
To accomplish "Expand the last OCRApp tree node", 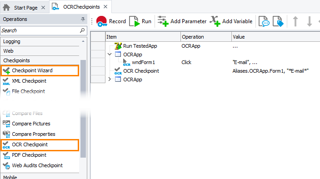I will click(110, 79).
